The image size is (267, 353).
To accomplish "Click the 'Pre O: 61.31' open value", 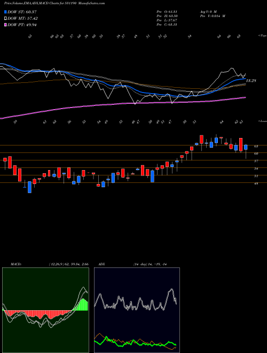I will coord(167,12).
